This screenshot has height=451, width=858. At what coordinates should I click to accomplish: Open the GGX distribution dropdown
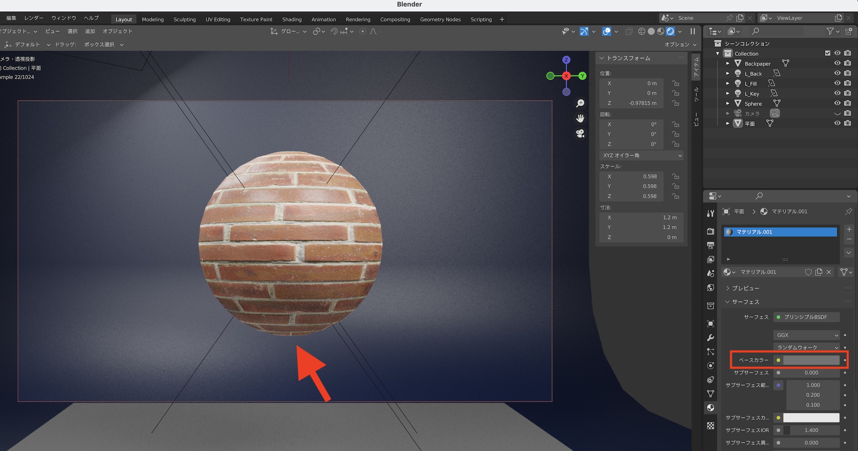[807, 335]
